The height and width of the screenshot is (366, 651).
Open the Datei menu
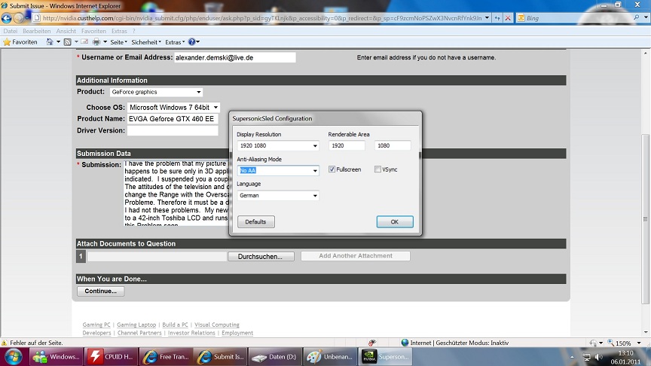11,31
